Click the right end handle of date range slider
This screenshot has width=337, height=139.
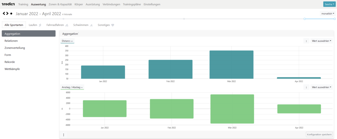(334, 19)
